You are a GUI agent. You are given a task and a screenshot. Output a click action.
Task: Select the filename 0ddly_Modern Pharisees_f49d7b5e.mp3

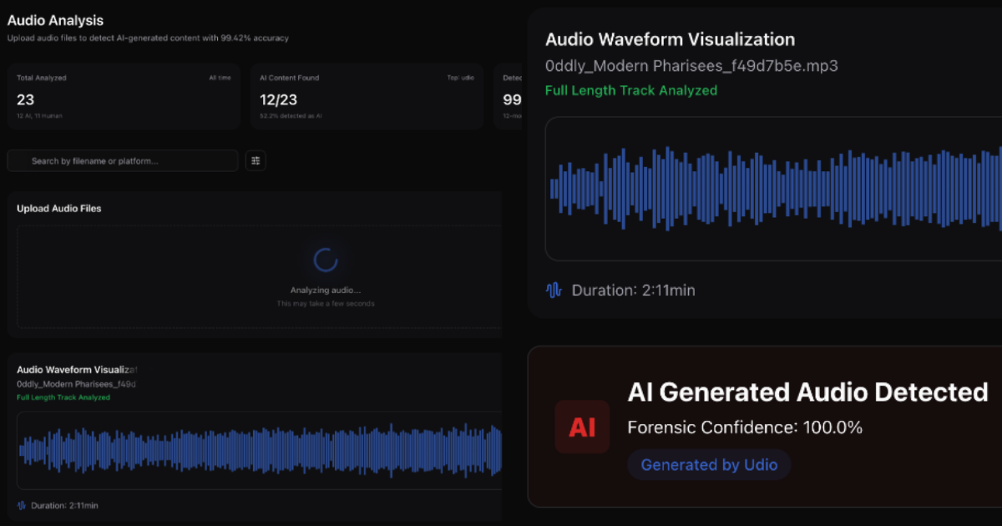pos(692,66)
